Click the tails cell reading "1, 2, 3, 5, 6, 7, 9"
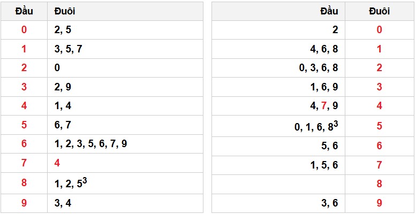416x214 pixels. point(90,143)
